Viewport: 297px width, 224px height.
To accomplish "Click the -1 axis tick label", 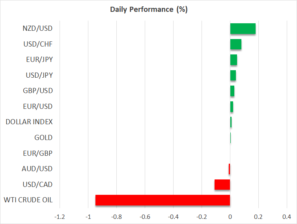I will pos(88,217).
